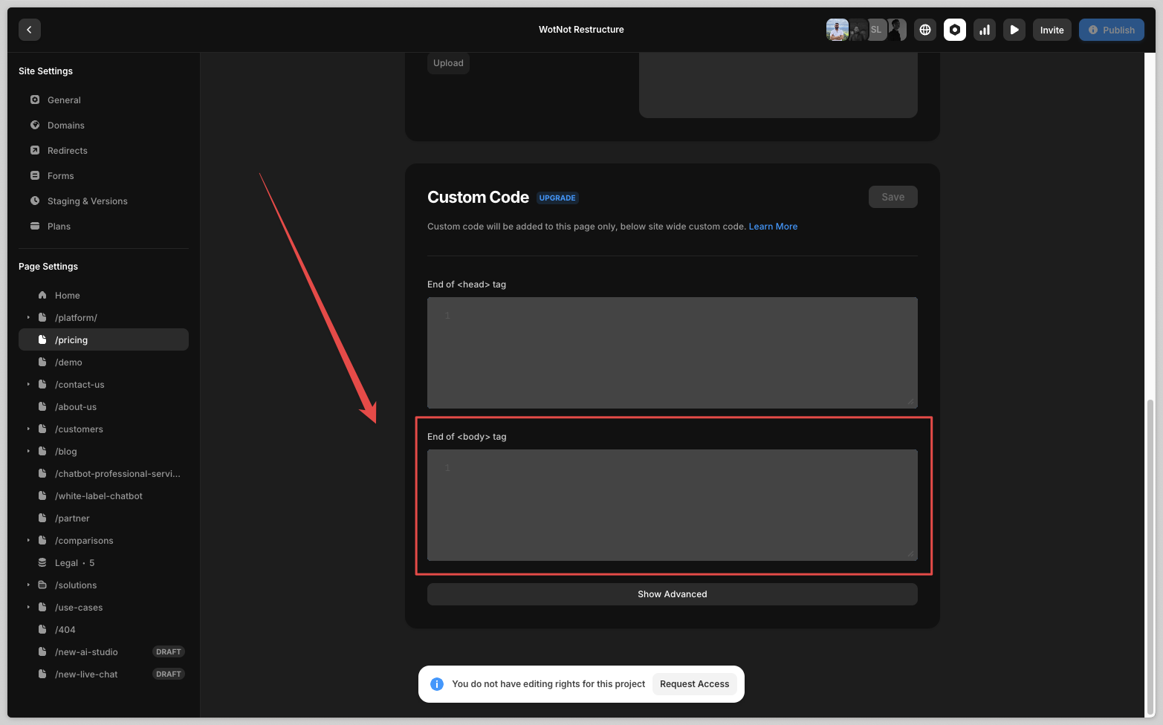
Task: Click the first collaborator avatar
Action: pos(837,30)
